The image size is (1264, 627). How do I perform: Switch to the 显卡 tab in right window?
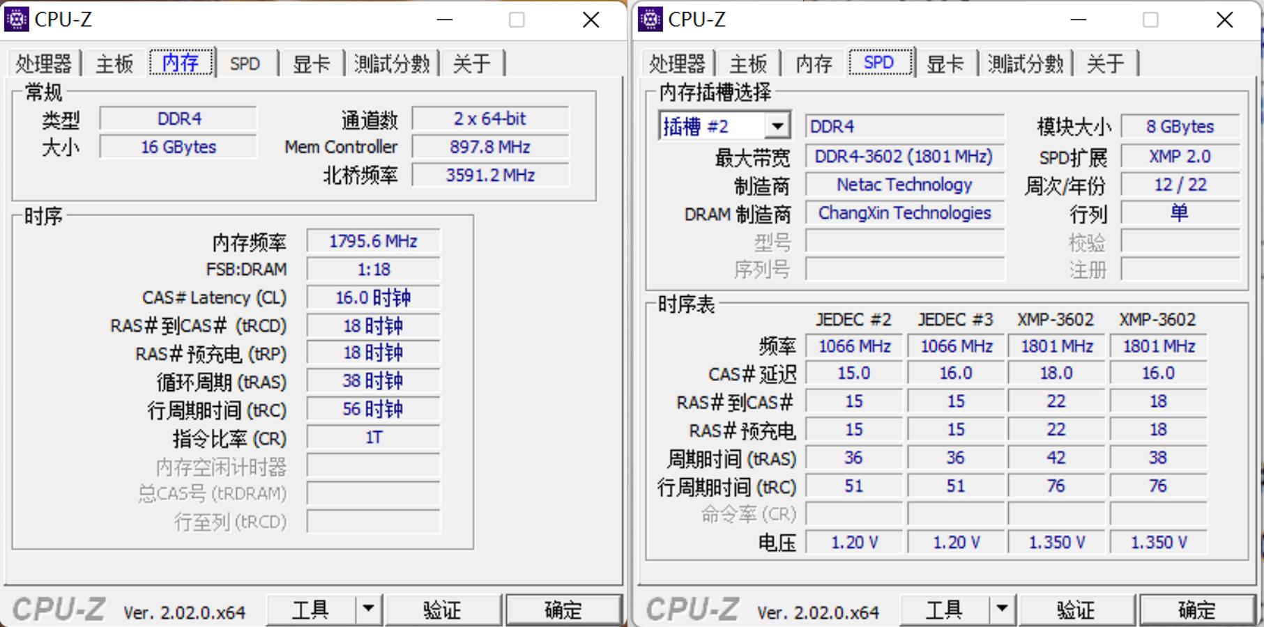coord(947,63)
